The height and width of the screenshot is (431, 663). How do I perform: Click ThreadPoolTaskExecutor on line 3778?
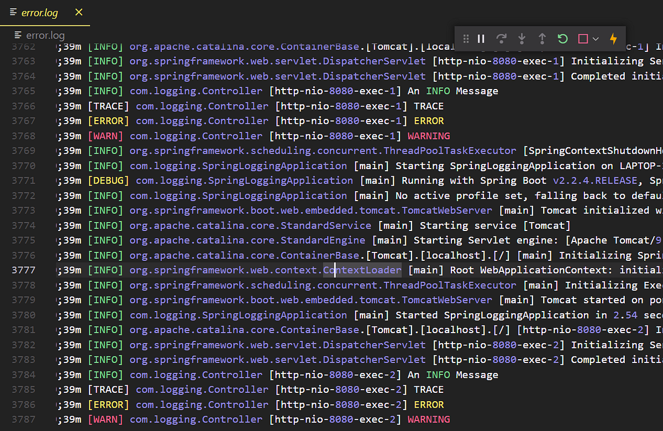tap(450, 285)
